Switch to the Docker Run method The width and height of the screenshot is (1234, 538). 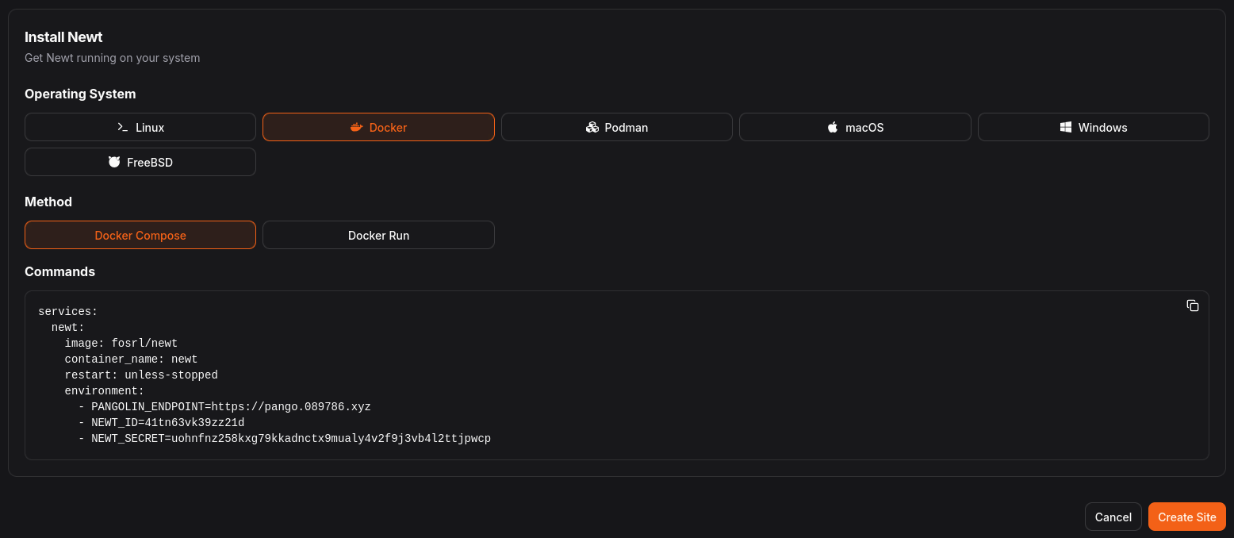click(378, 235)
